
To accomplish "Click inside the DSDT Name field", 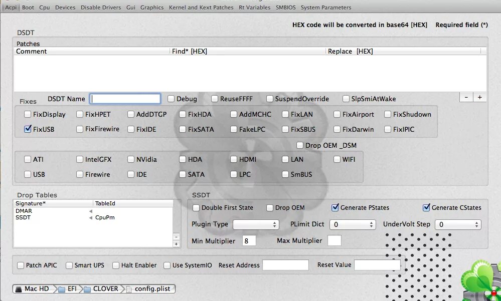I will point(125,99).
